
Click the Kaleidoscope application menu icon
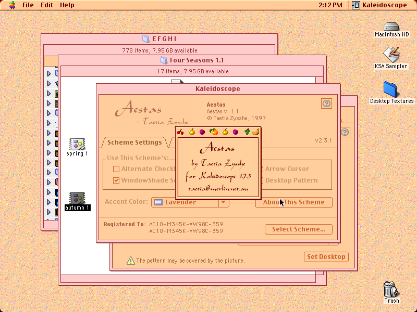[x=356, y=5]
